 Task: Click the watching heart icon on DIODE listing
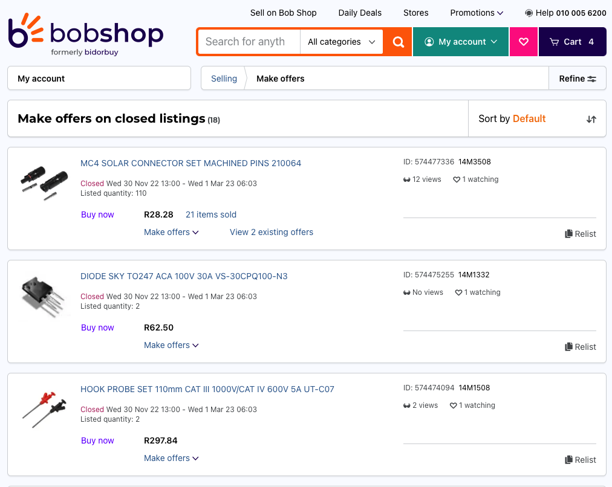458,293
